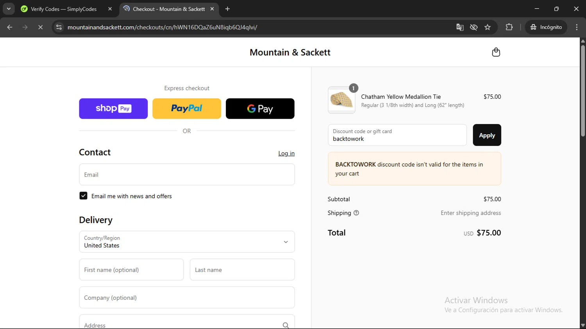Click the third-party cookies blocked eye icon
The image size is (586, 329).
click(x=474, y=27)
